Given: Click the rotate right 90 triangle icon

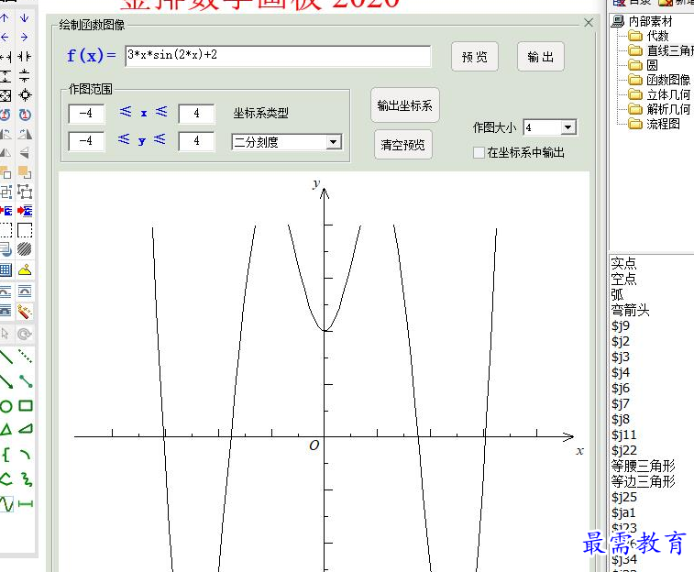Looking at the screenshot, I should [x=25, y=134].
